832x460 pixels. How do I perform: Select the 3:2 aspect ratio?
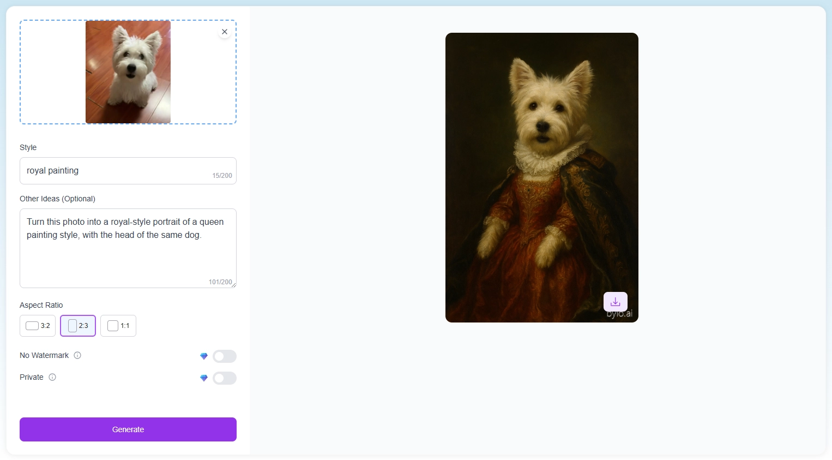coord(37,326)
